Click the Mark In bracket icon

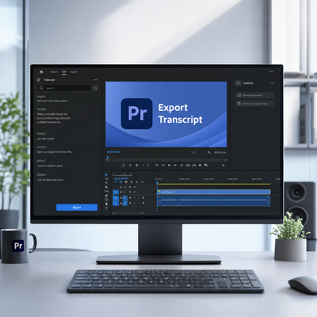click(143, 165)
